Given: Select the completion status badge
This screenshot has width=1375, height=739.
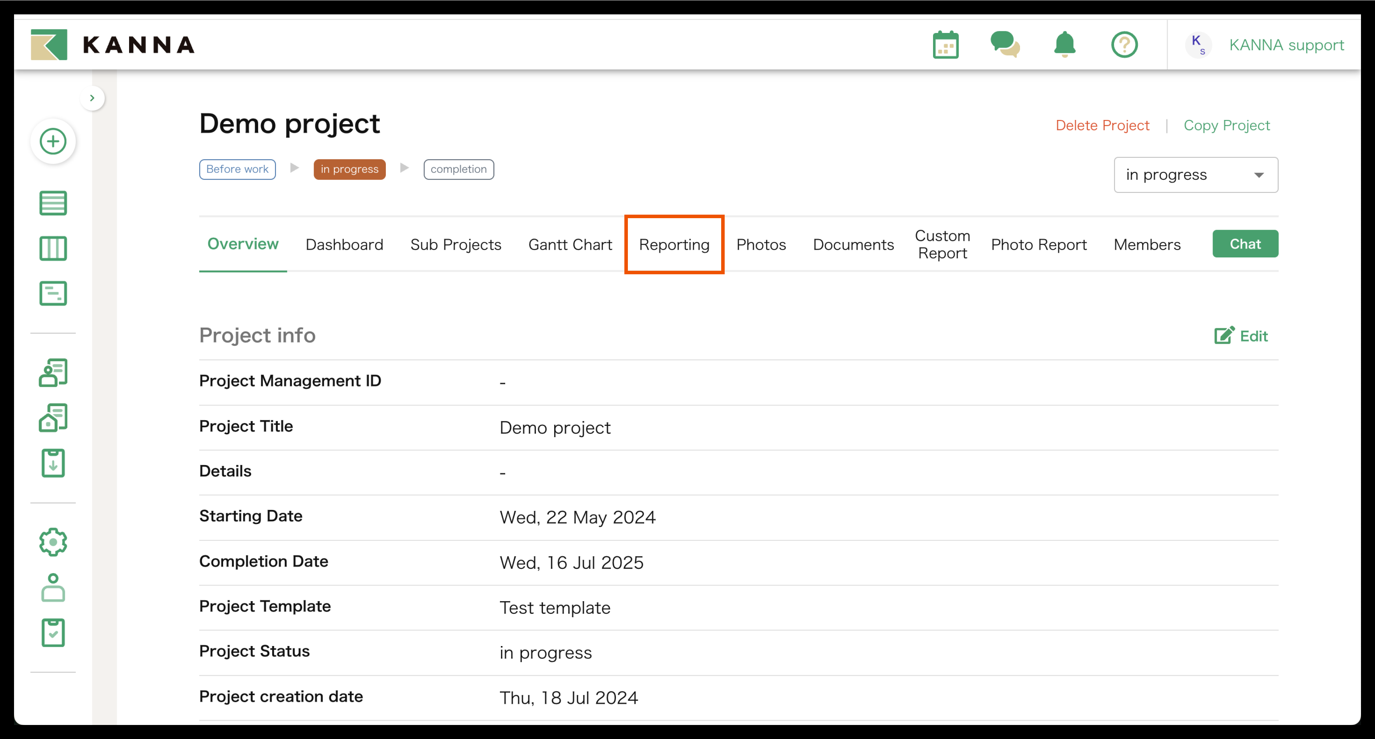Looking at the screenshot, I should coord(458,169).
